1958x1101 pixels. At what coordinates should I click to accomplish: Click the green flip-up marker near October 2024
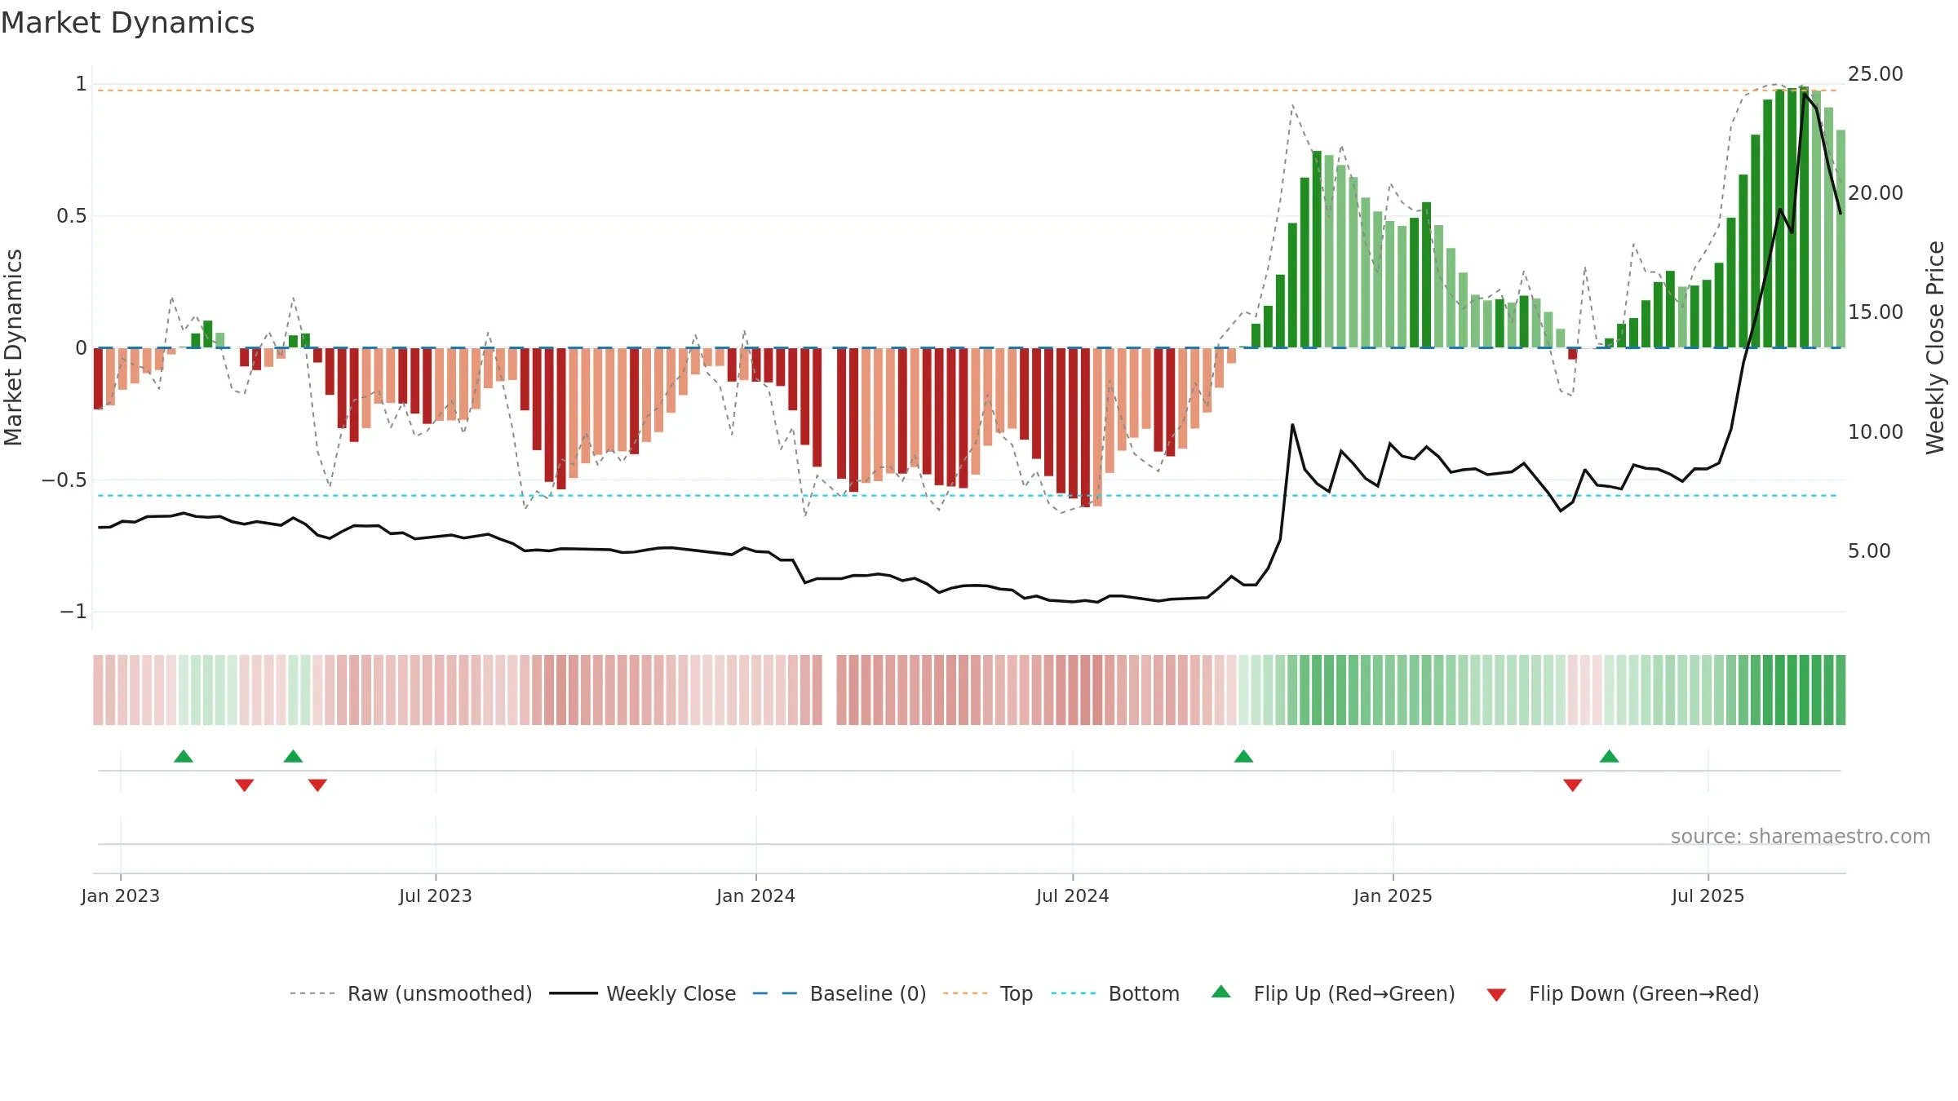1243,756
